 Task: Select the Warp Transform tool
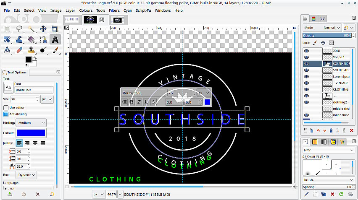pos(19,40)
